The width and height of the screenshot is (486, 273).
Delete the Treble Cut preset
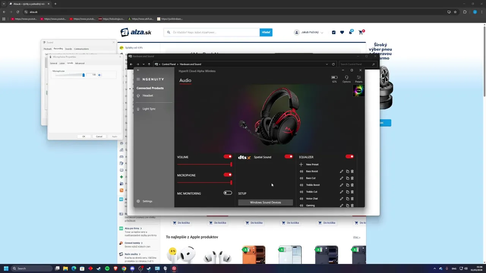pyautogui.click(x=352, y=192)
